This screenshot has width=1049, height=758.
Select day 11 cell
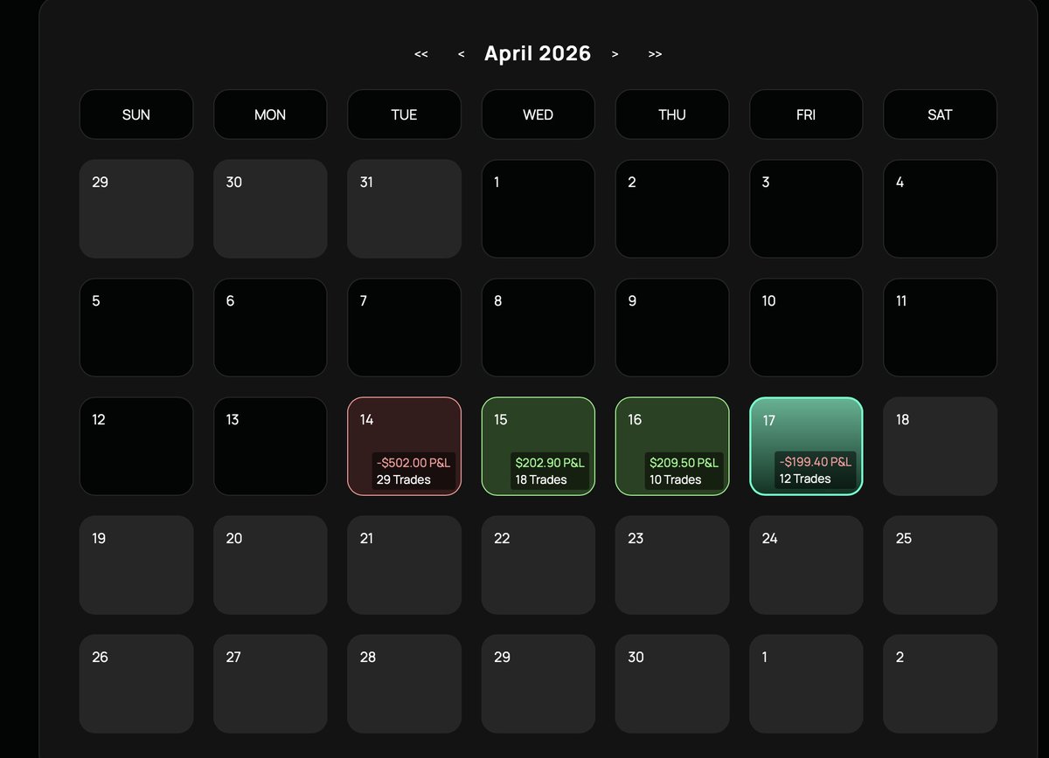click(940, 327)
